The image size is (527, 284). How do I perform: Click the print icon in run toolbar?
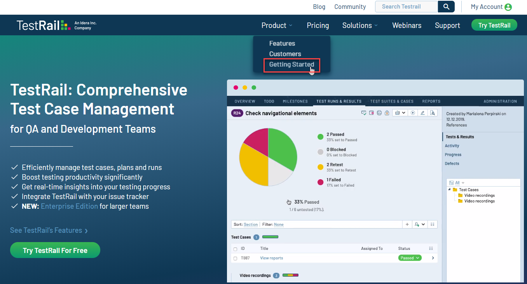(379, 113)
